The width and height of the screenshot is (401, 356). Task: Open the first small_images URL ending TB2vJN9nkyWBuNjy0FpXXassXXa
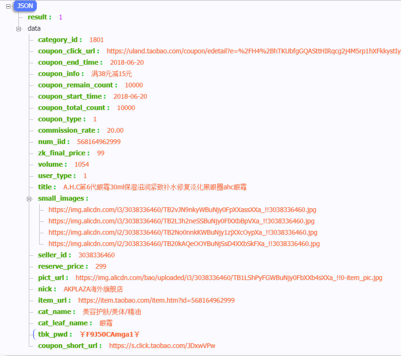pos(182,210)
